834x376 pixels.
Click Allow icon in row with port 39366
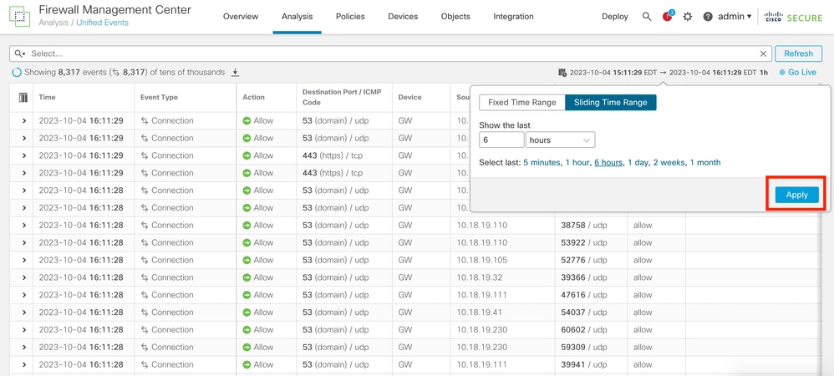[247, 277]
